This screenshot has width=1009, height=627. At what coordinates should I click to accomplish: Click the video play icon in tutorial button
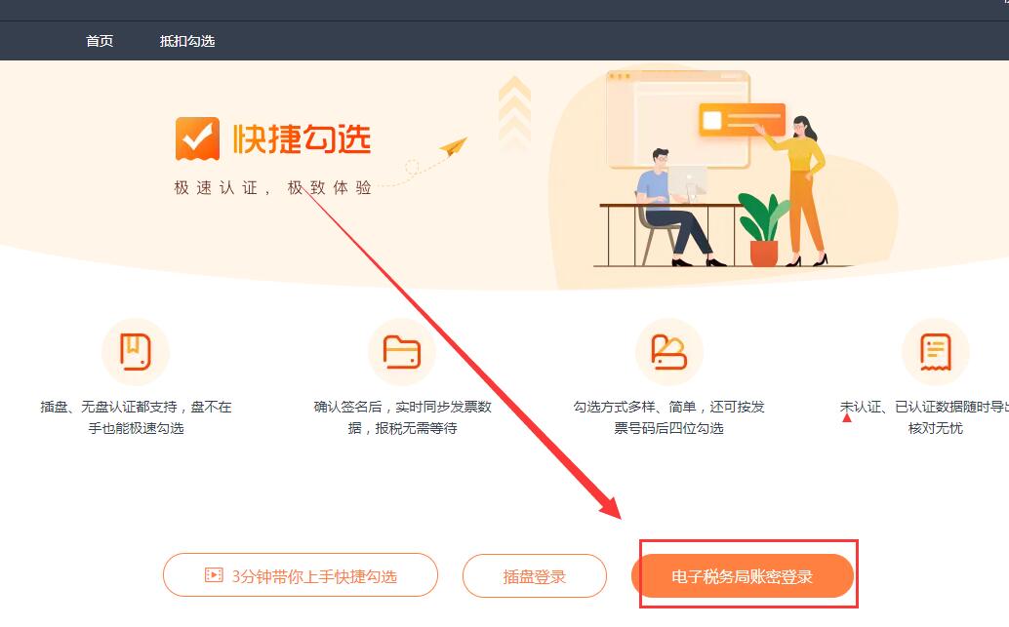coord(214,575)
